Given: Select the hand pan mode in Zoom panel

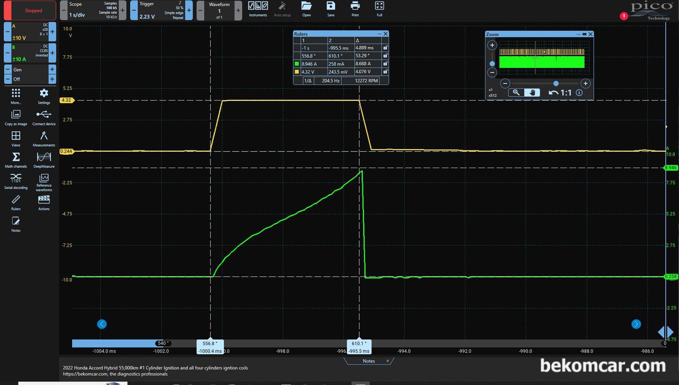Looking at the screenshot, I should [532, 92].
